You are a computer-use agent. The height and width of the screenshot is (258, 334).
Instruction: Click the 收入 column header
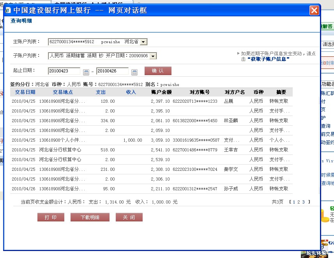point(131,92)
